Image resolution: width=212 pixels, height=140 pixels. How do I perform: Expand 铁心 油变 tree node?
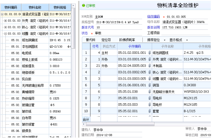click(x=5, y=27)
